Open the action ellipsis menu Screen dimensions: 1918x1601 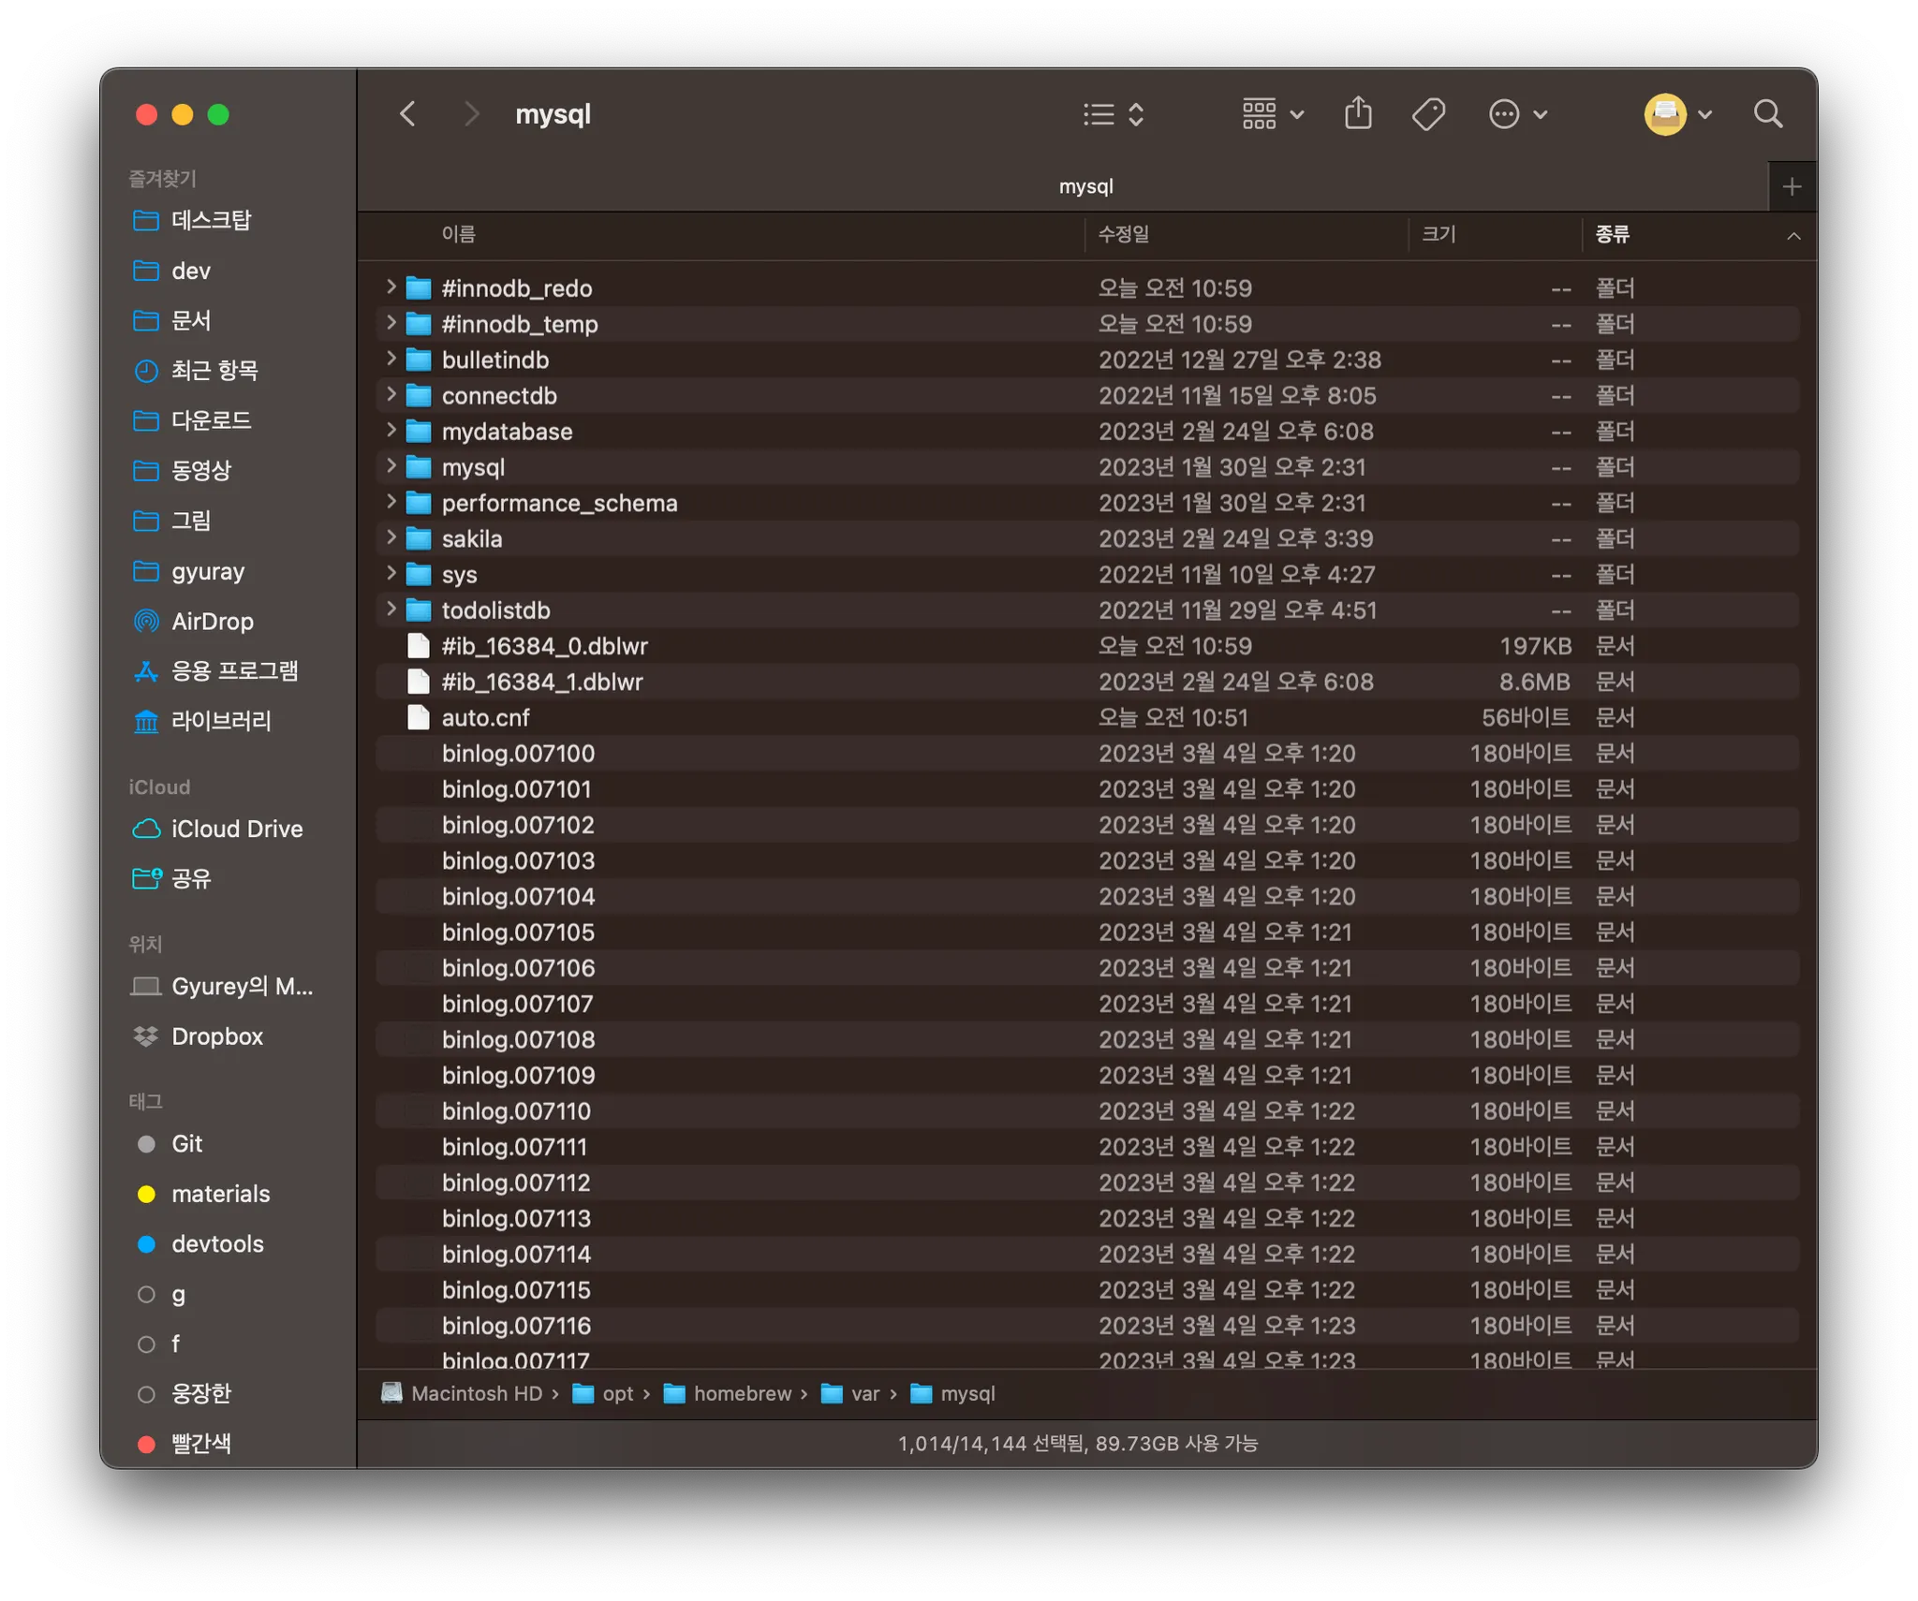click(x=1517, y=114)
